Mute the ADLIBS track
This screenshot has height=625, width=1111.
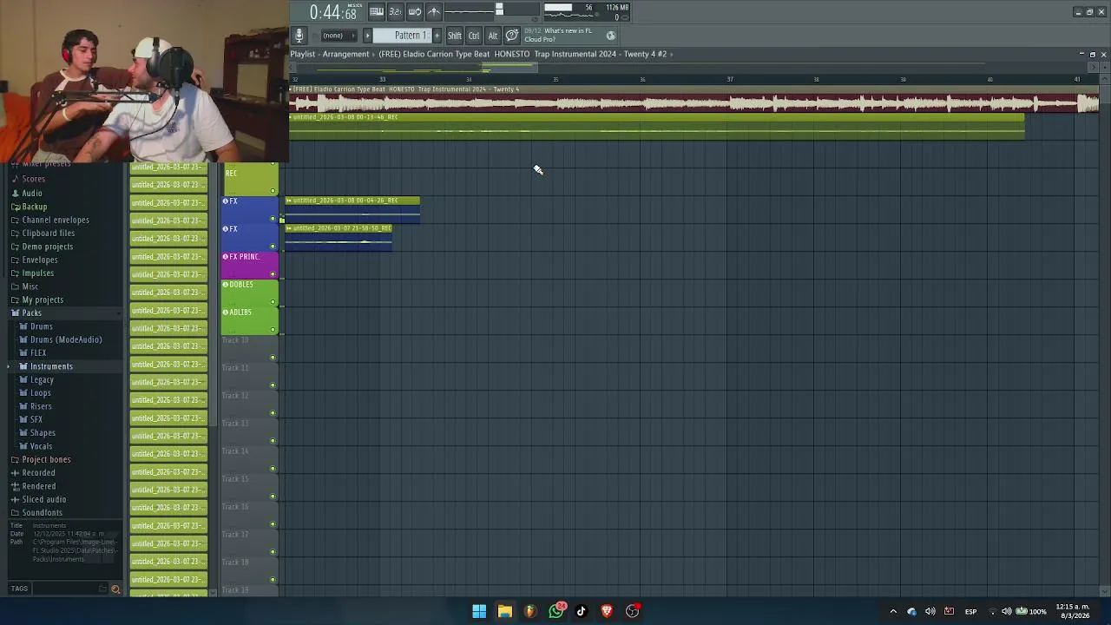point(273,330)
